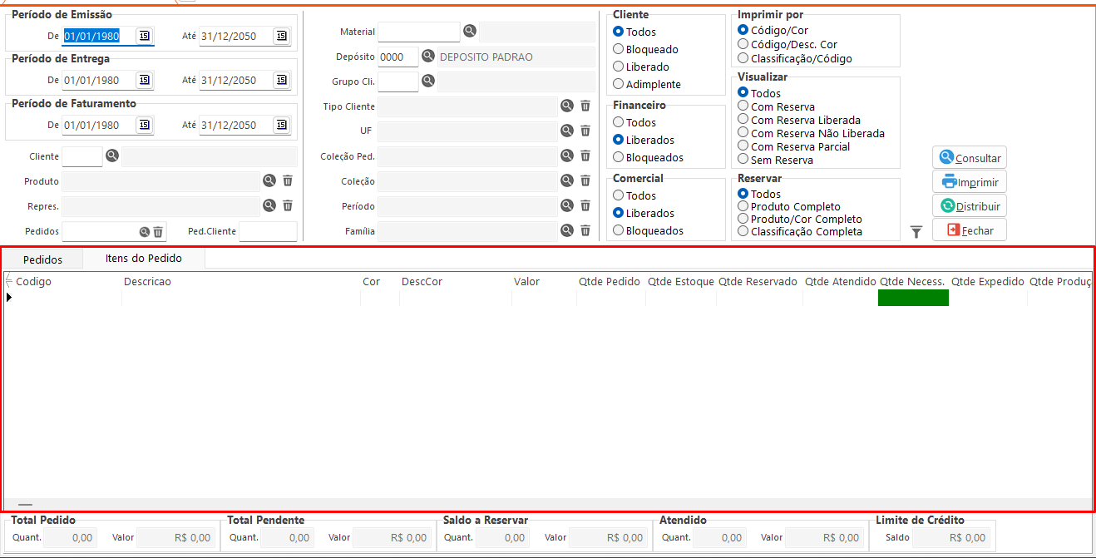The width and height of the screenshot is (1096, 558).
Task: Clear the Família filter with trash icon
Action: 585,231
